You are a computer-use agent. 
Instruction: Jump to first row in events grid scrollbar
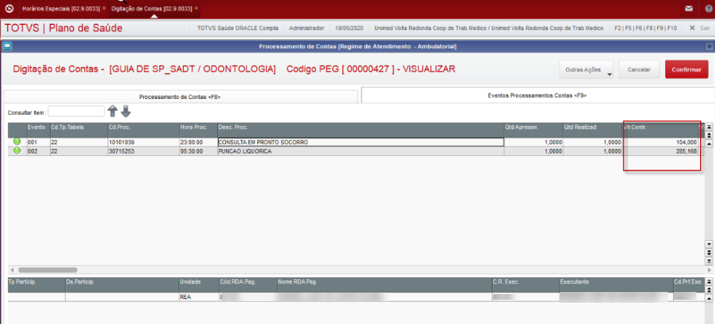[709, 127]
